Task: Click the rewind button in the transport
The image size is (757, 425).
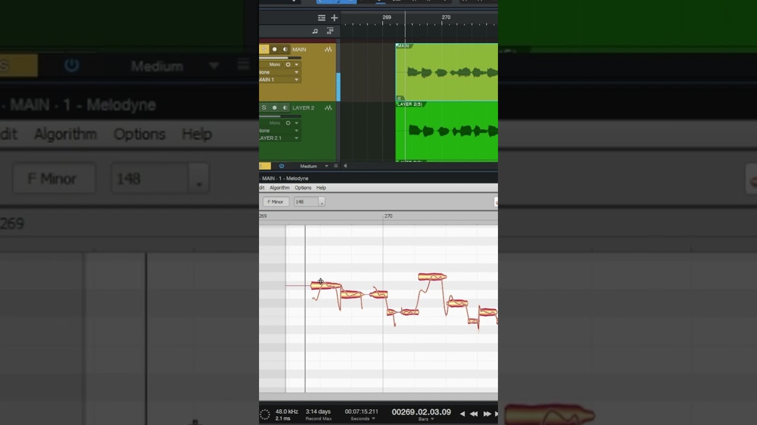Action: (474, 414)
